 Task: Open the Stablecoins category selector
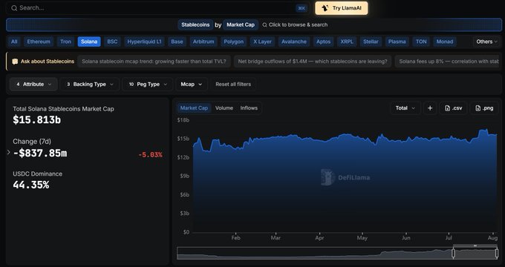tap(195, 24)
